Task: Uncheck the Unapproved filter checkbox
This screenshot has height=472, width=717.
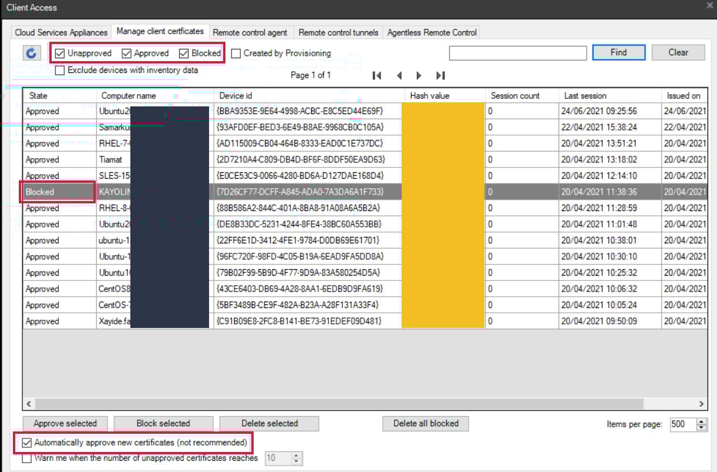Action: 60,53
